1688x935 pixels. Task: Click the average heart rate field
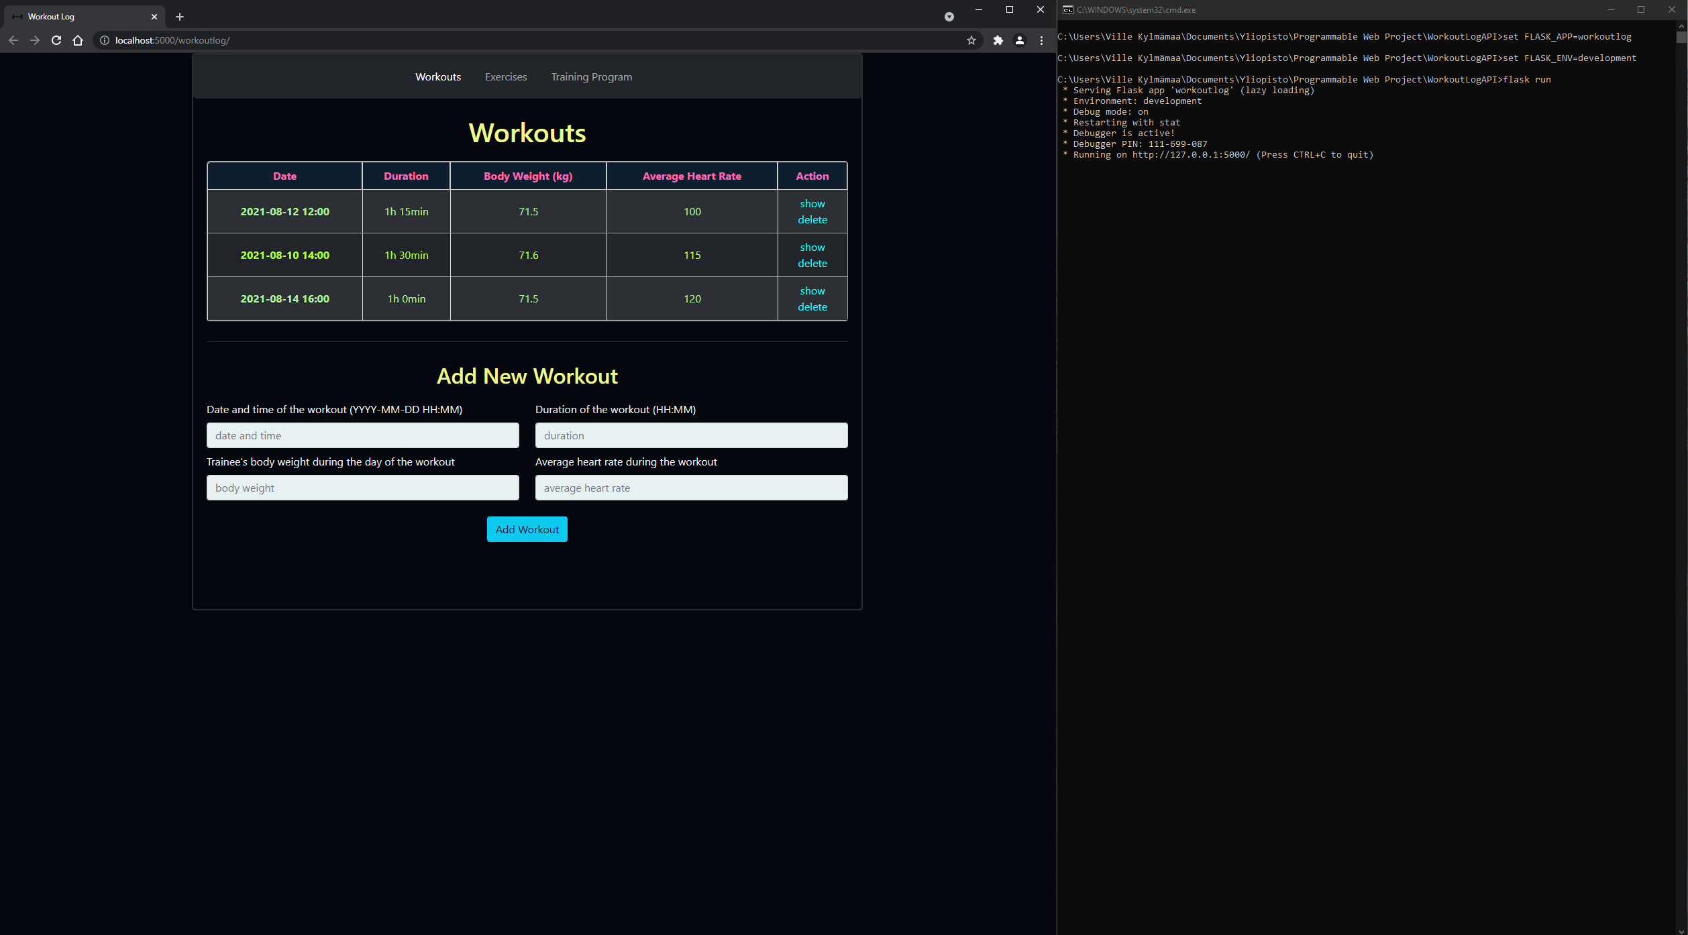click(691, 488)
